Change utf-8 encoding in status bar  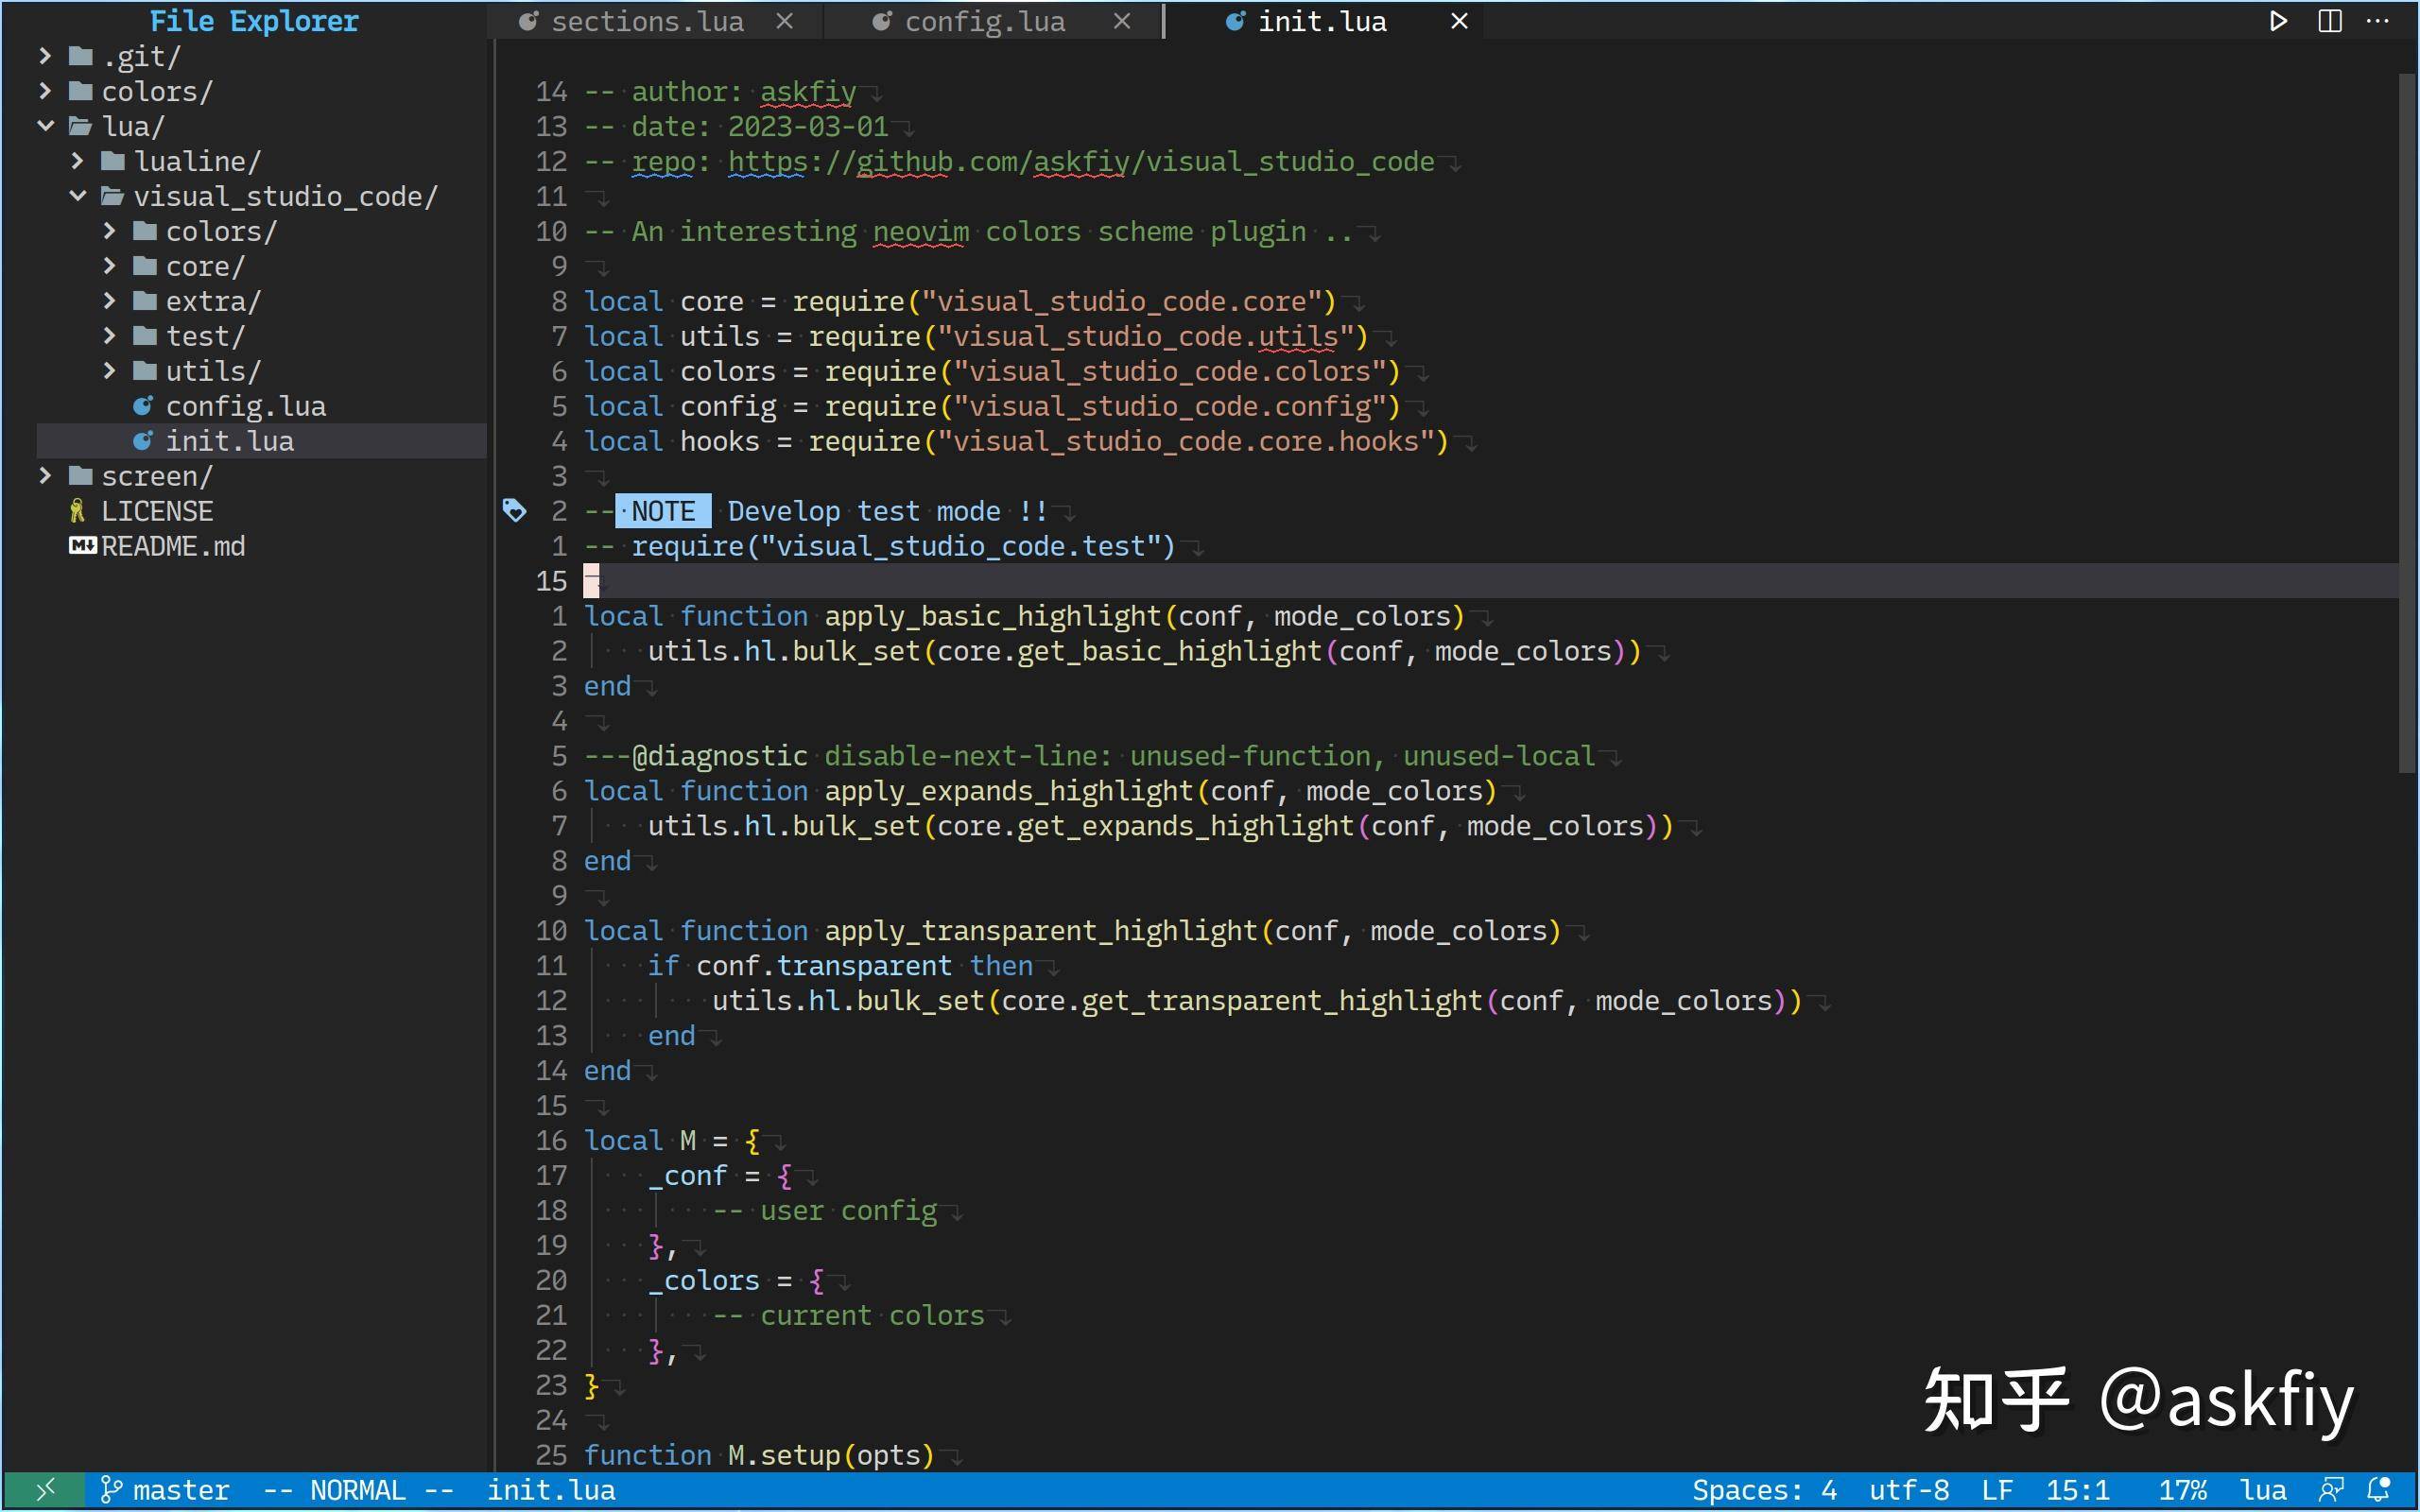(x=1909, y=1490)
